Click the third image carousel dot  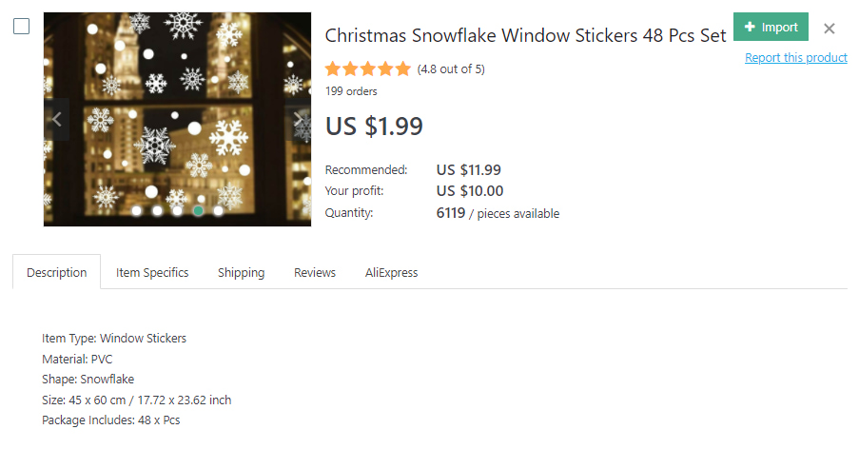point(177,210)
